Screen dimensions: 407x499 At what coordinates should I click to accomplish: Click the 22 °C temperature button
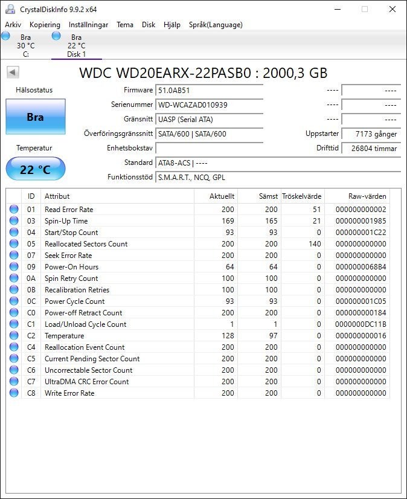pos(36,169)
